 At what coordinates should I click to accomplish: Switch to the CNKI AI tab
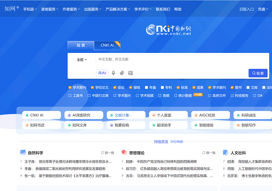point(107,45)
